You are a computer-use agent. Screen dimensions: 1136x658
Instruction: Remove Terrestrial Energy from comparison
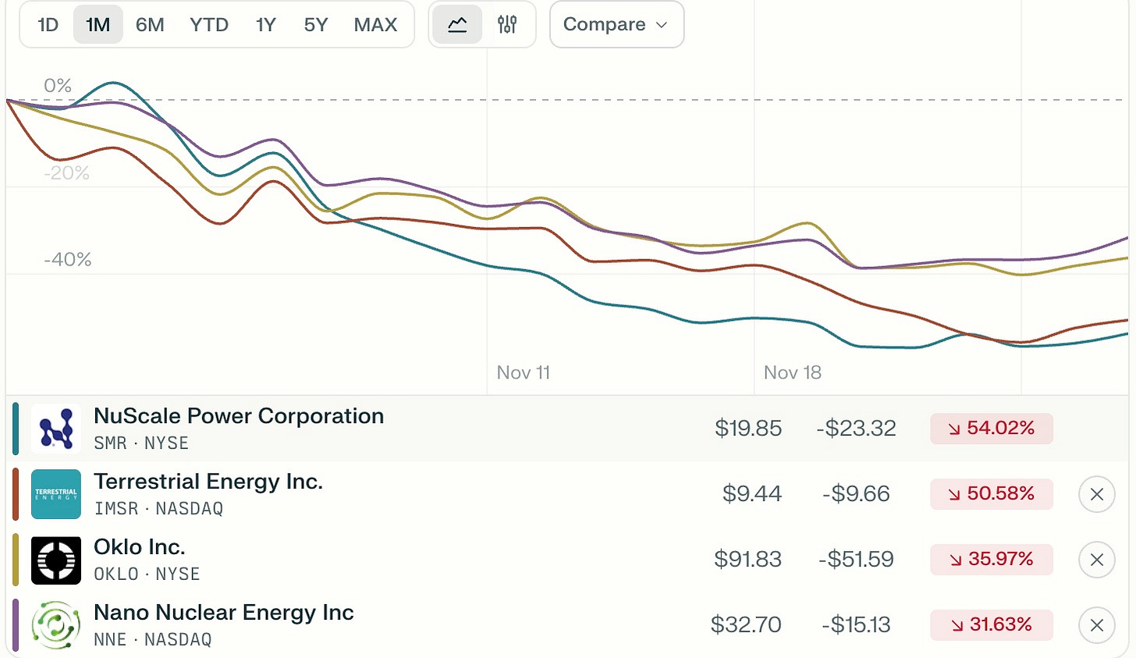tap(1096, 494)
